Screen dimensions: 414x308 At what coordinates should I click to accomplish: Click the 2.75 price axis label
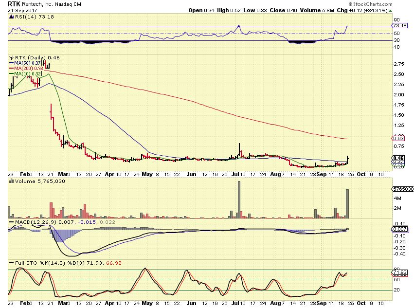[x=399, y=64]
